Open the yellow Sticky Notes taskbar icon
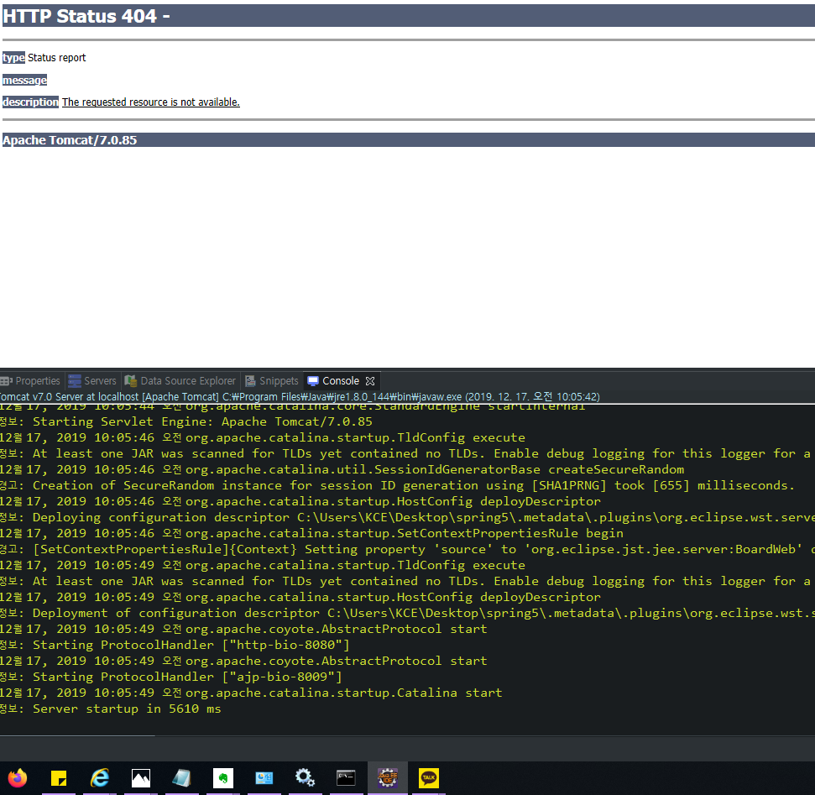This screenshot has height=795, width=815. pyautogui.click(x=59, y=778)
